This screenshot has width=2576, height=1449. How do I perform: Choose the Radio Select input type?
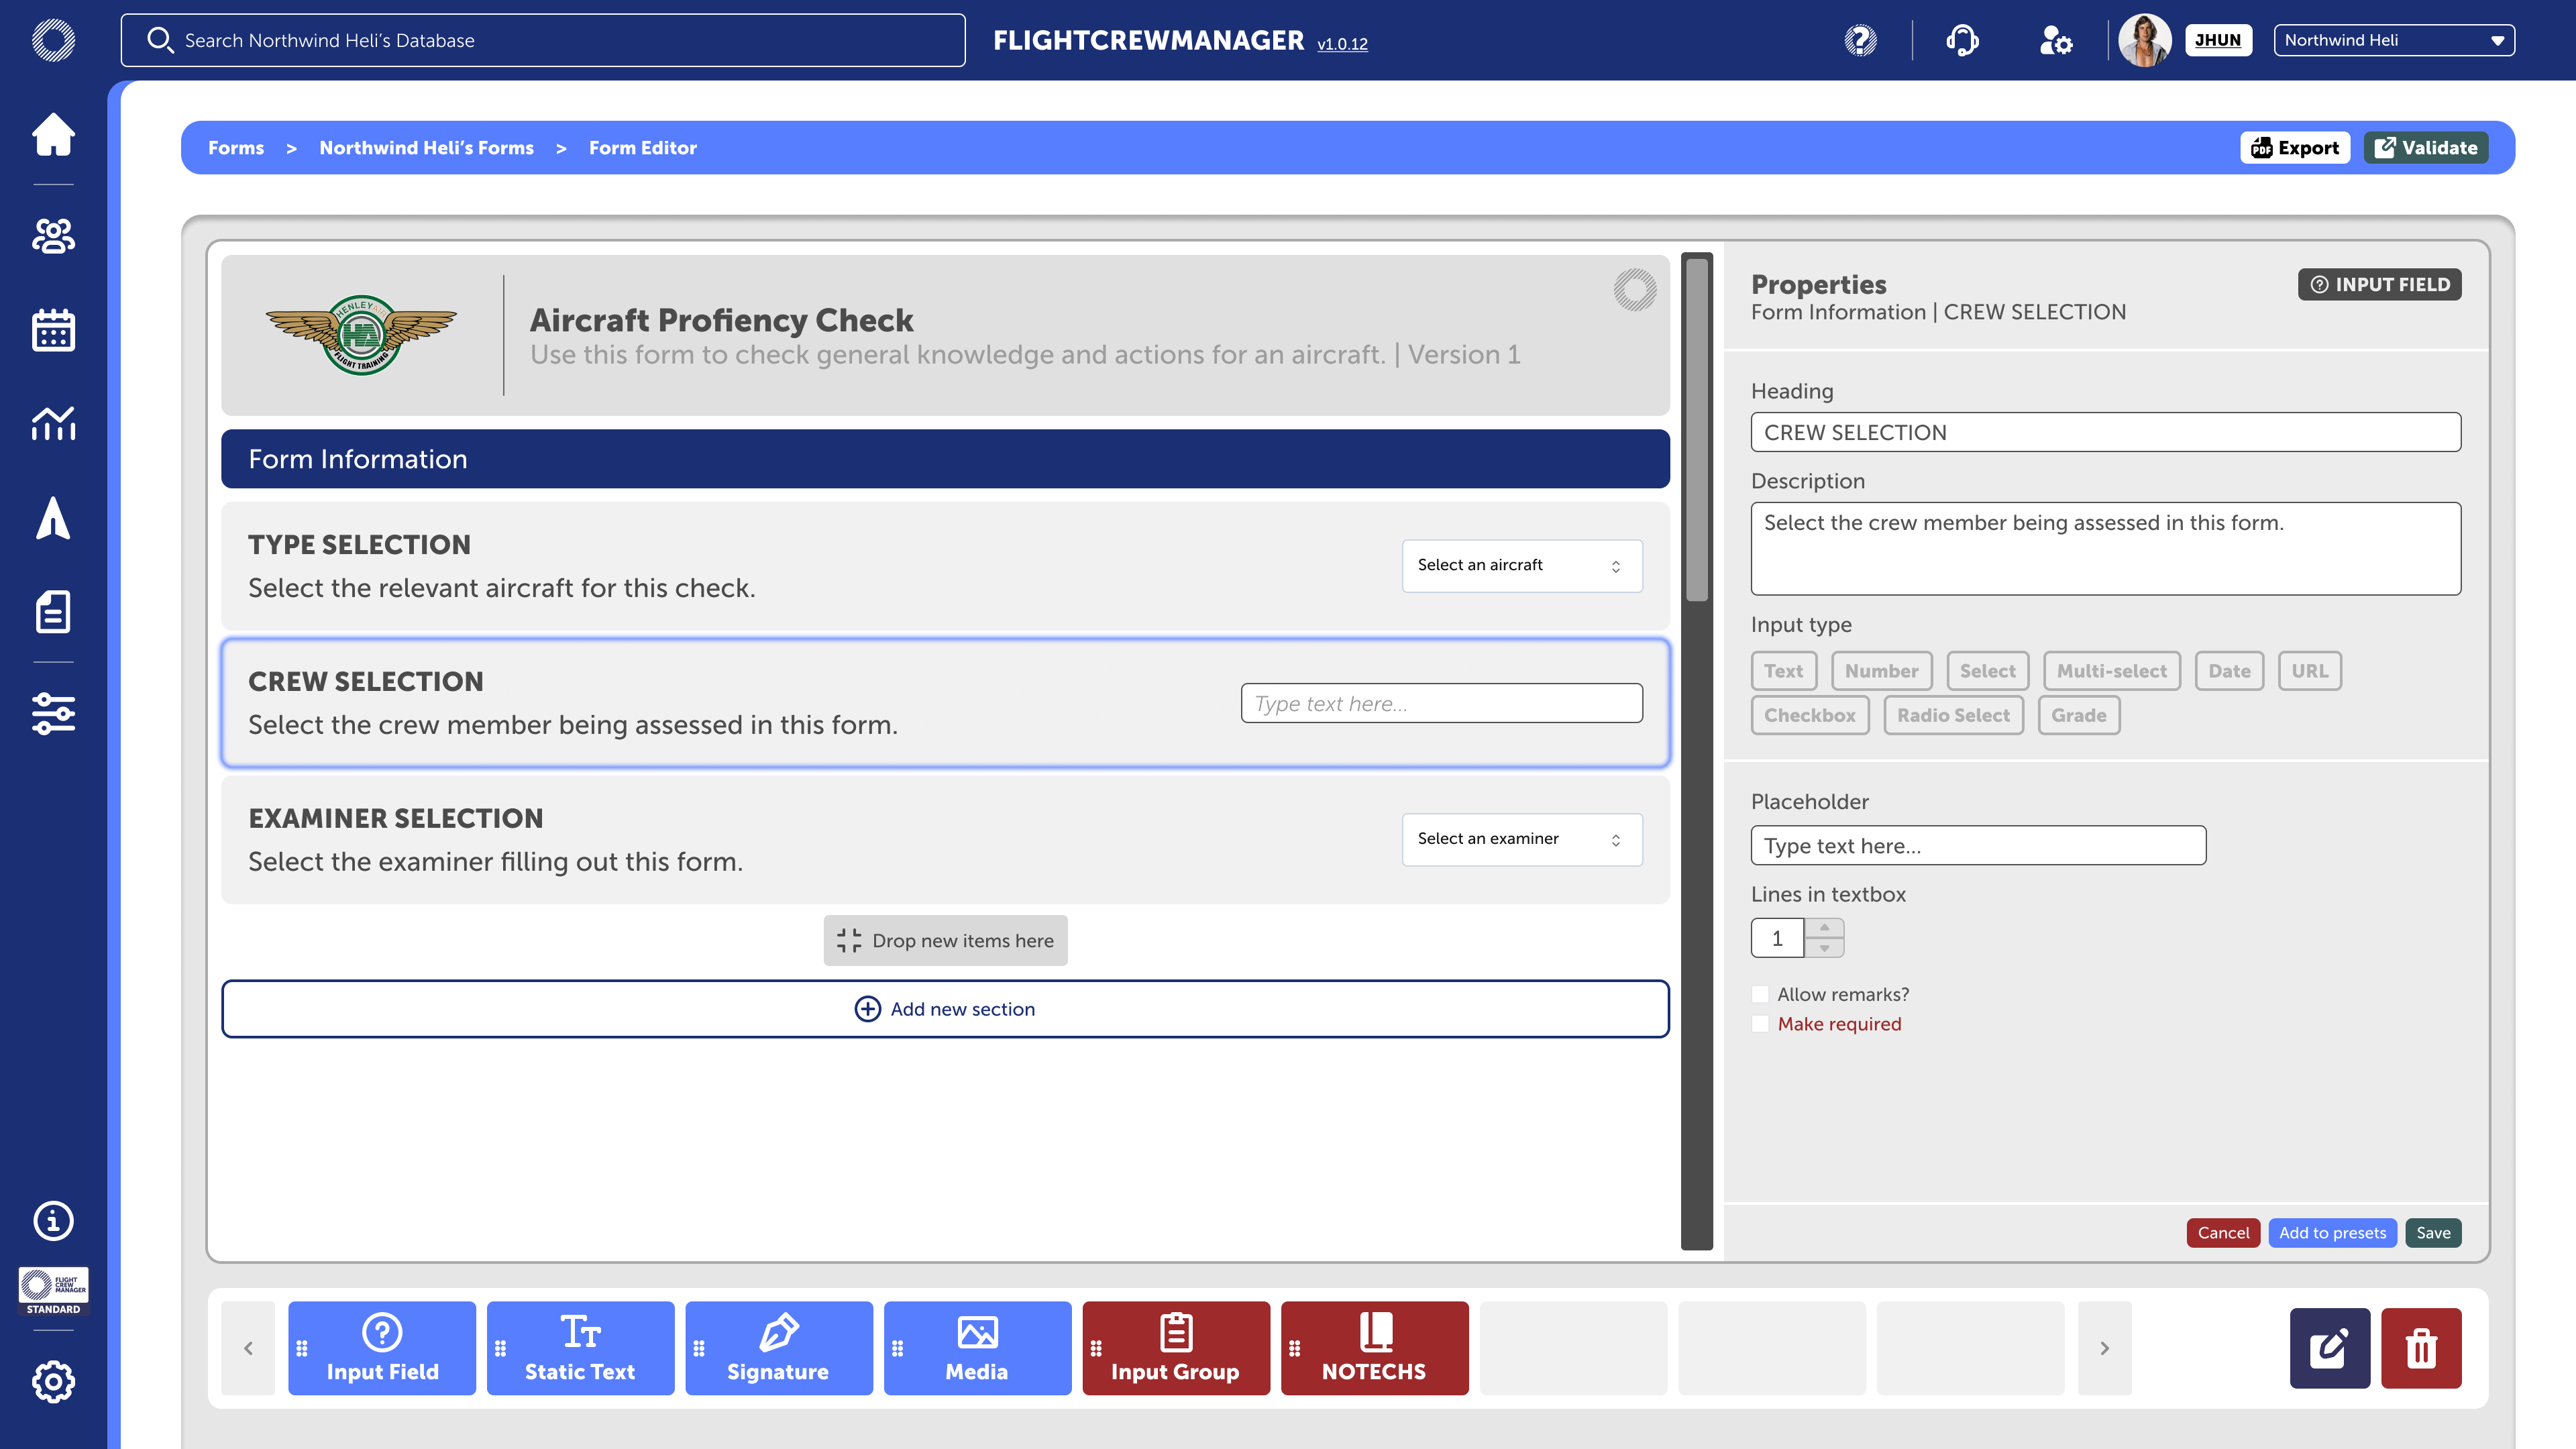[1953, 715]
